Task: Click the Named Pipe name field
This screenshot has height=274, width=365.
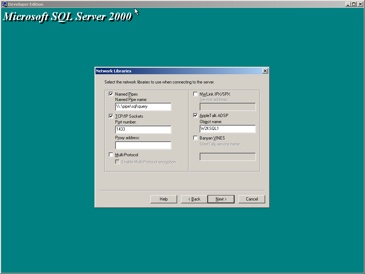Action: pos(143,107)
